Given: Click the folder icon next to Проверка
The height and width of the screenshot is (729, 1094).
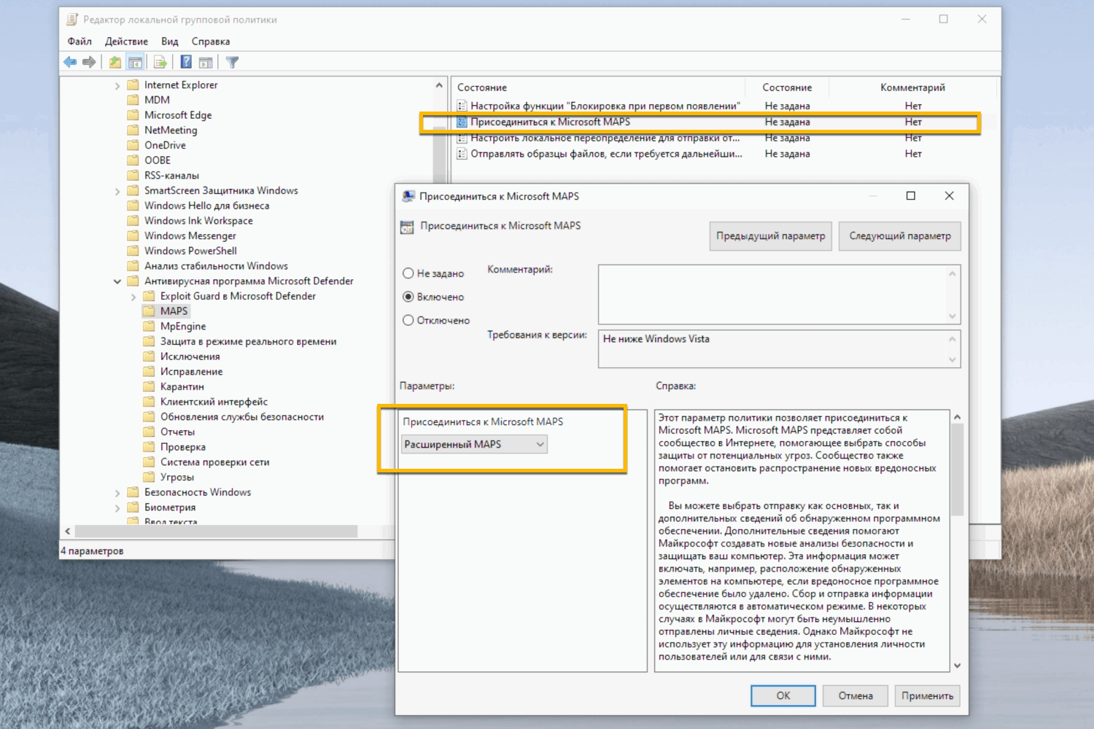Looking at the screenshot, I should 149,447.
